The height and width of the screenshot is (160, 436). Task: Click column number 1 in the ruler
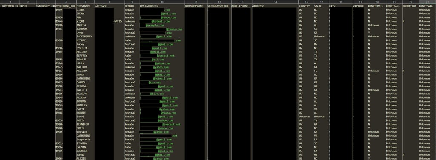point(10,2)
